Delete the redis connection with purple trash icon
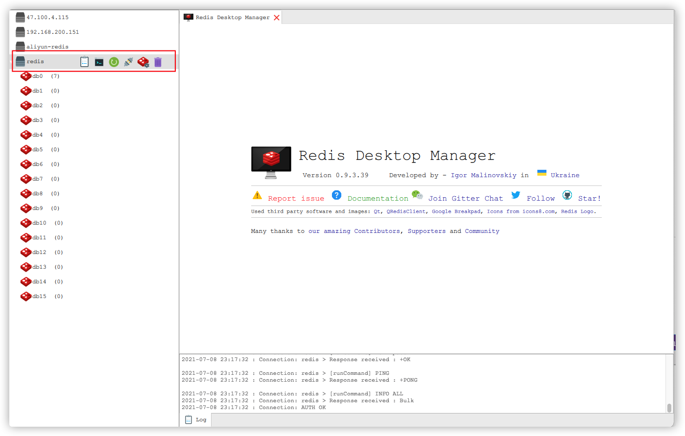Screen dimensions: 685x436 158,62
